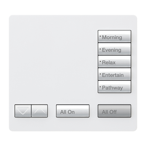Click the LED dot on Morning button

[100, 36]
